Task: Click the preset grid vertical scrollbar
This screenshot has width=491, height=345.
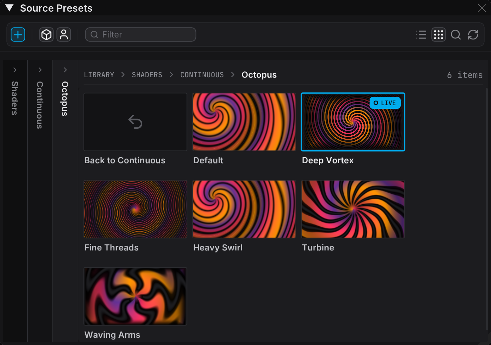Action: coord(487,209)
